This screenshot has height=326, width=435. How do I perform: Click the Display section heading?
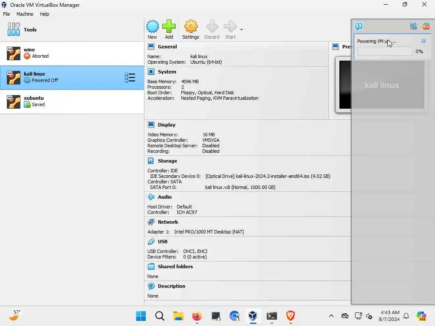click(167, 125)
